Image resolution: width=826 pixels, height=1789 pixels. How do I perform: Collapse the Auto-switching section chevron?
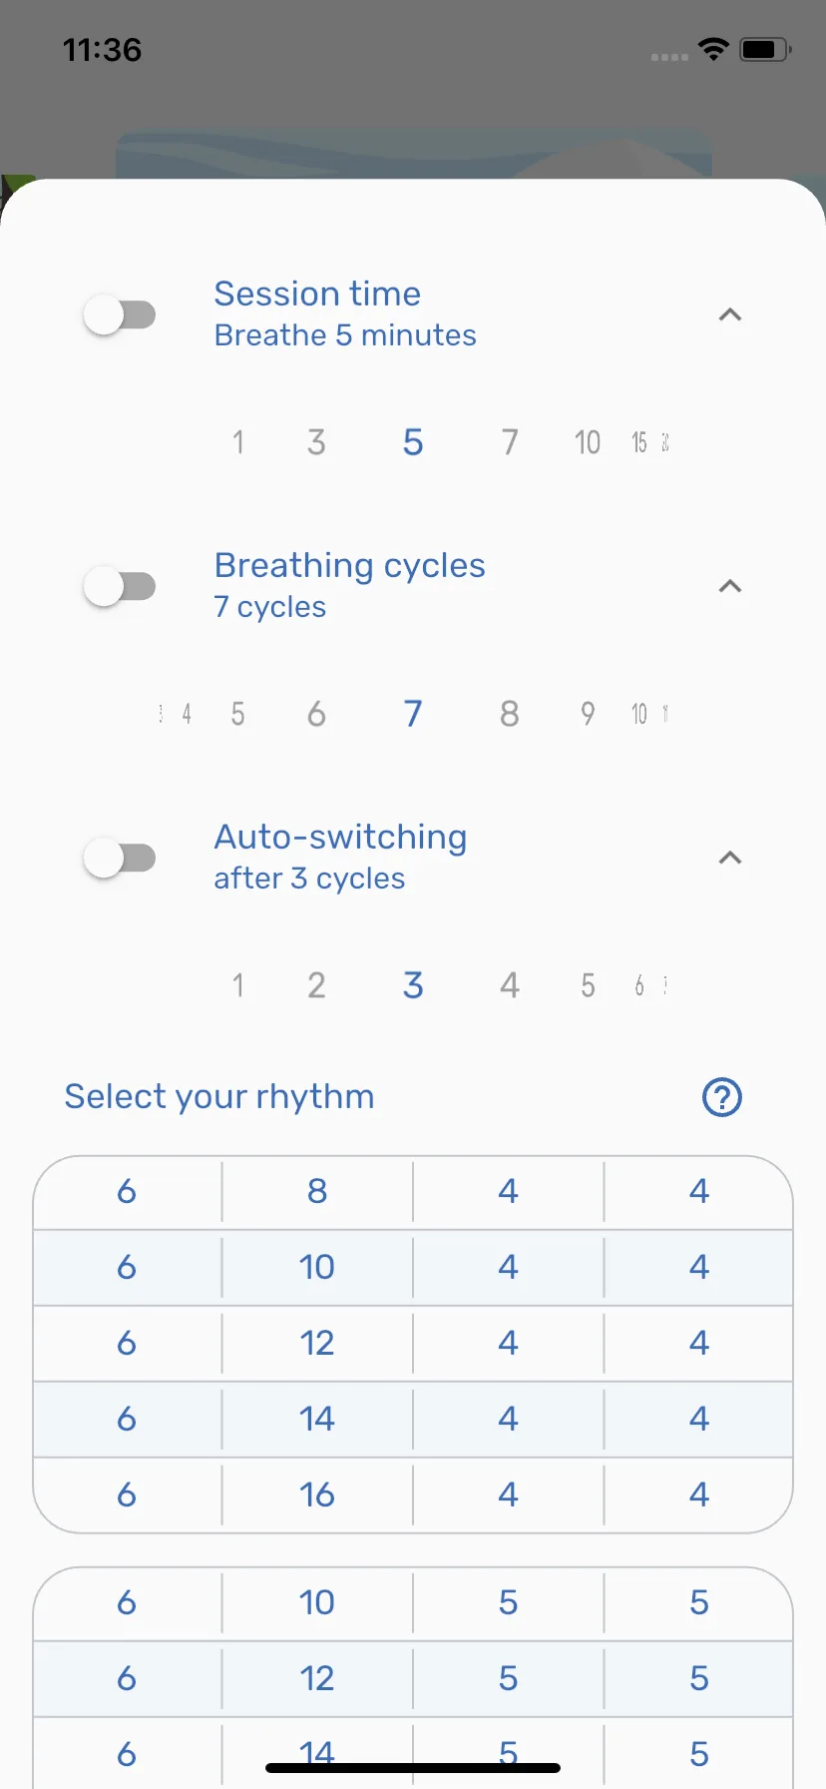pyautogui.click(x=730, y=858)
